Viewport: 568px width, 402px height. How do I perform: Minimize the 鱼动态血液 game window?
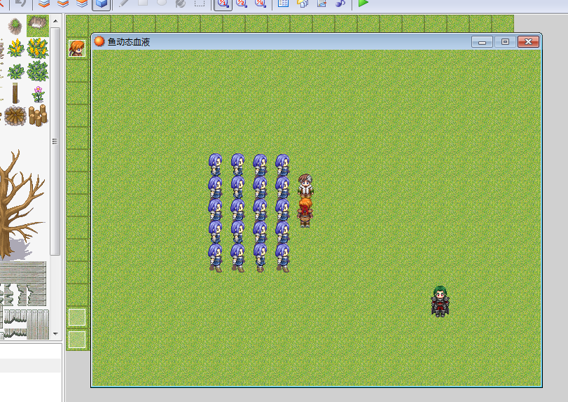pyautogui.click(x=482, y=42)
